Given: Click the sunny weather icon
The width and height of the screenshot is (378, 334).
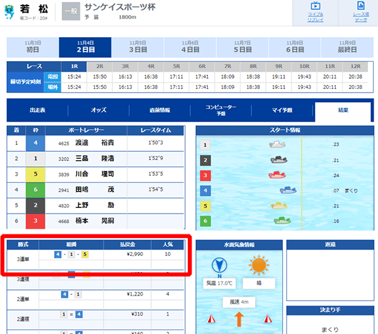Looking at the screenshot, I should pyautogui.click(x=258, y=265).
